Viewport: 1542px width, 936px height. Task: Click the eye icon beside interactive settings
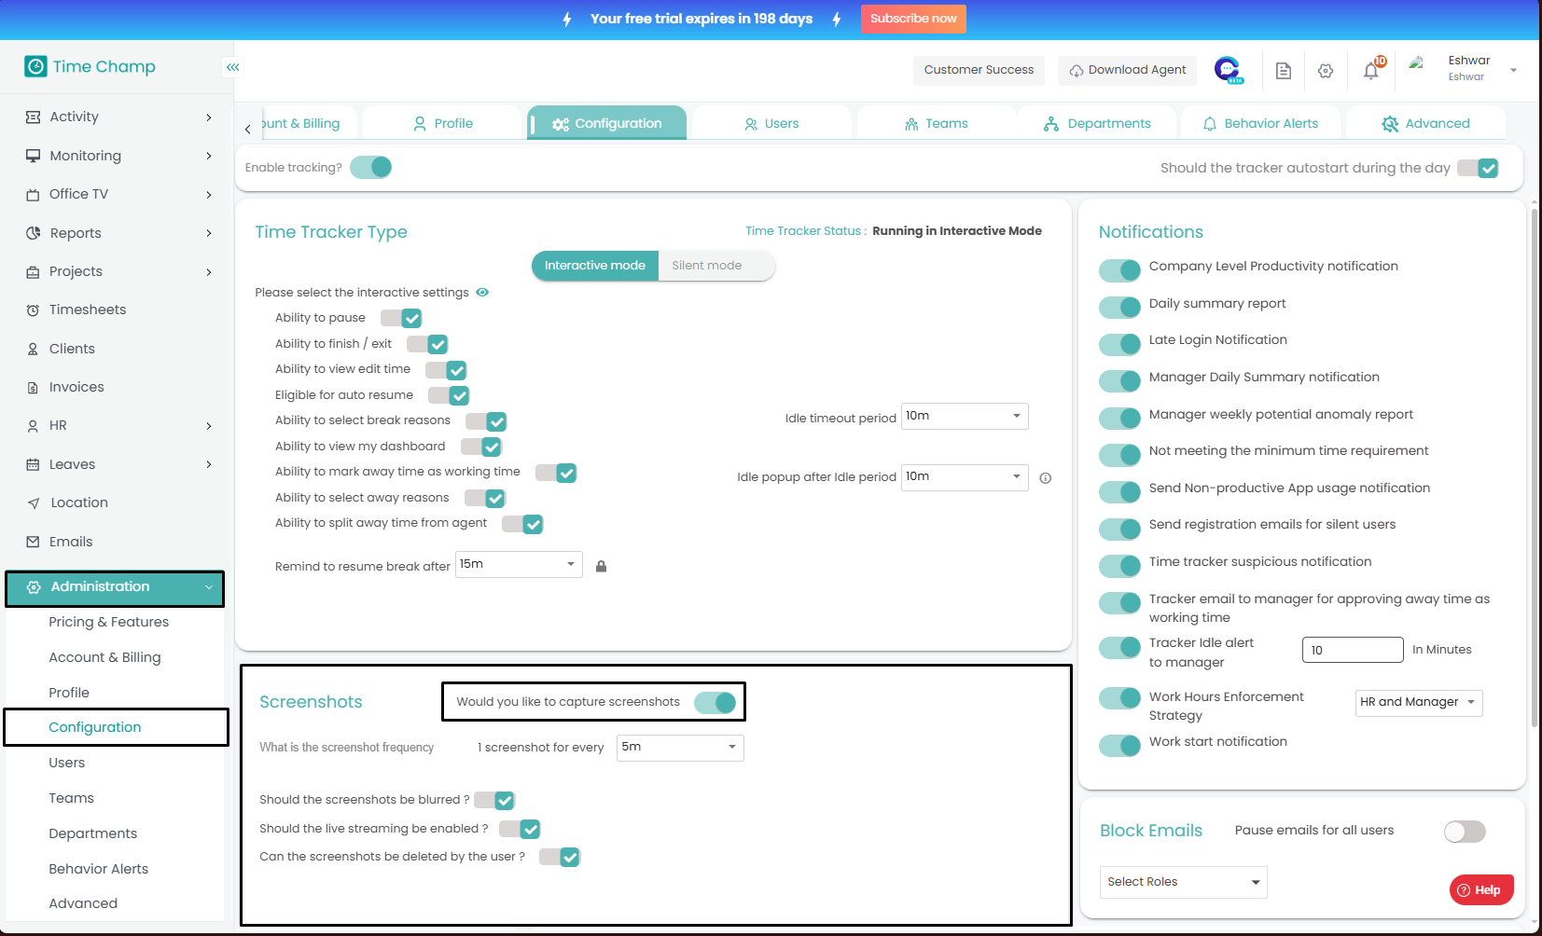point(482,292)
